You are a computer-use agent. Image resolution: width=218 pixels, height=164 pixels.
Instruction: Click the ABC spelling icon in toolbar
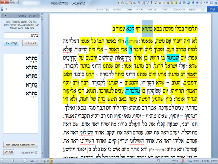tap(155, 3)
